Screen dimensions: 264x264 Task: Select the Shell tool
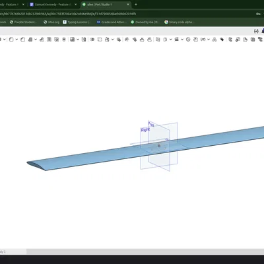[x=49, y=40]
